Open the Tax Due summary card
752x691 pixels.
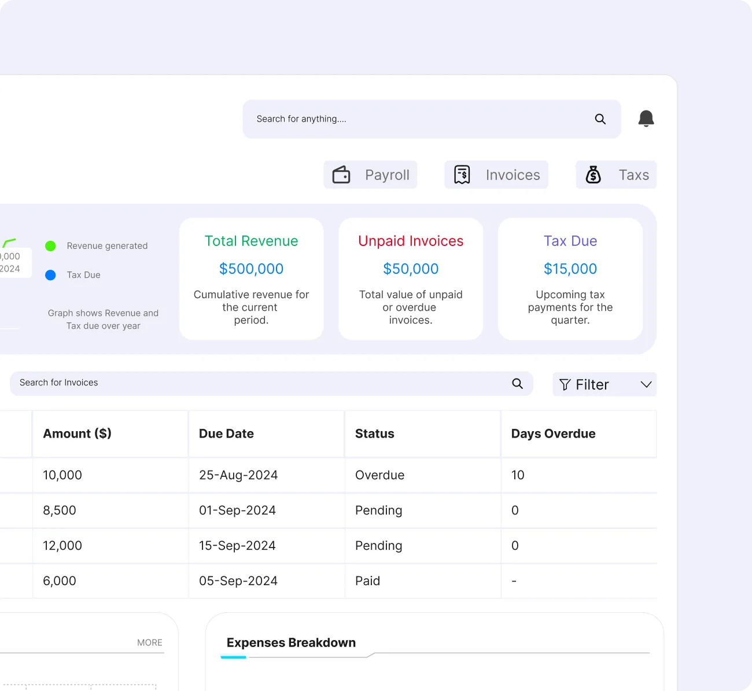(570, 279)
